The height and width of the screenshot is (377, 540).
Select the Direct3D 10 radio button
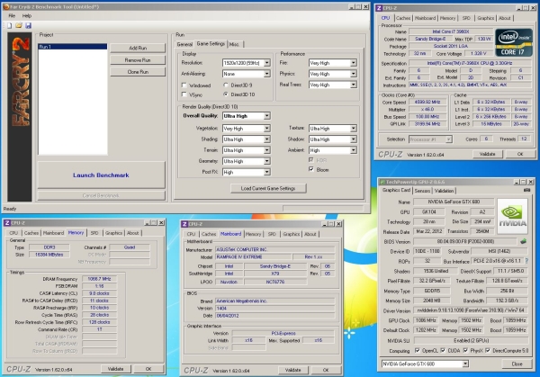coord(226,94)
